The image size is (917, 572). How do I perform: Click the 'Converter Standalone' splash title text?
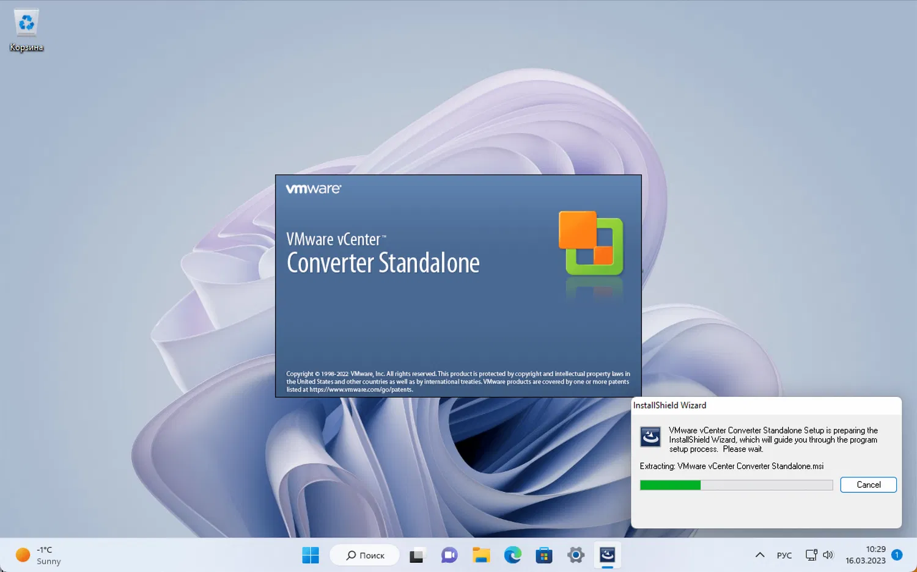(383, 263)
